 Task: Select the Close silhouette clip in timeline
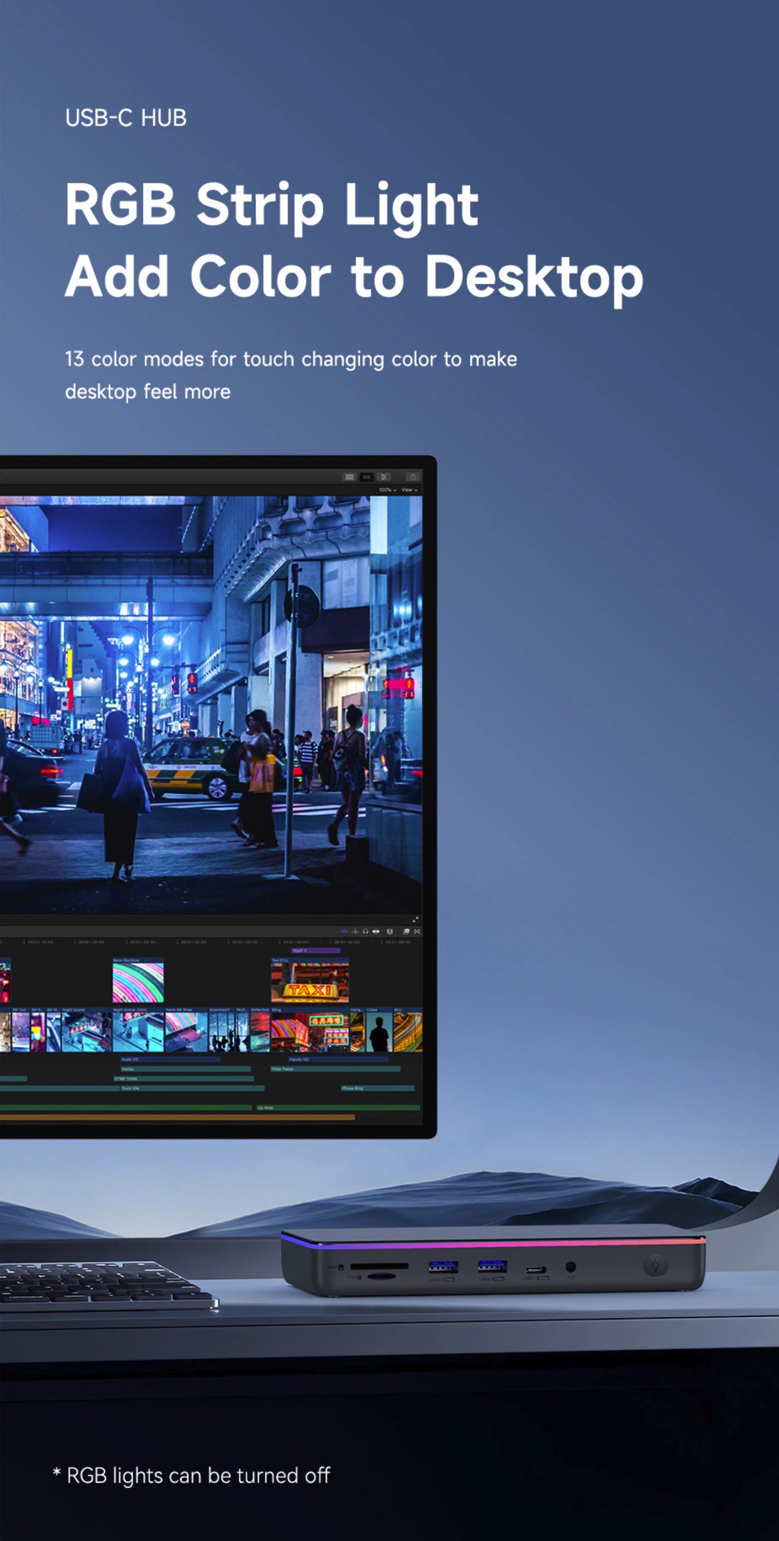[x=379, y=1032]
